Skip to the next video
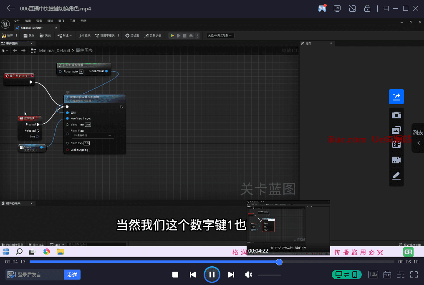The width and height of the screenshot is (424, 285). tap(231, 275)
